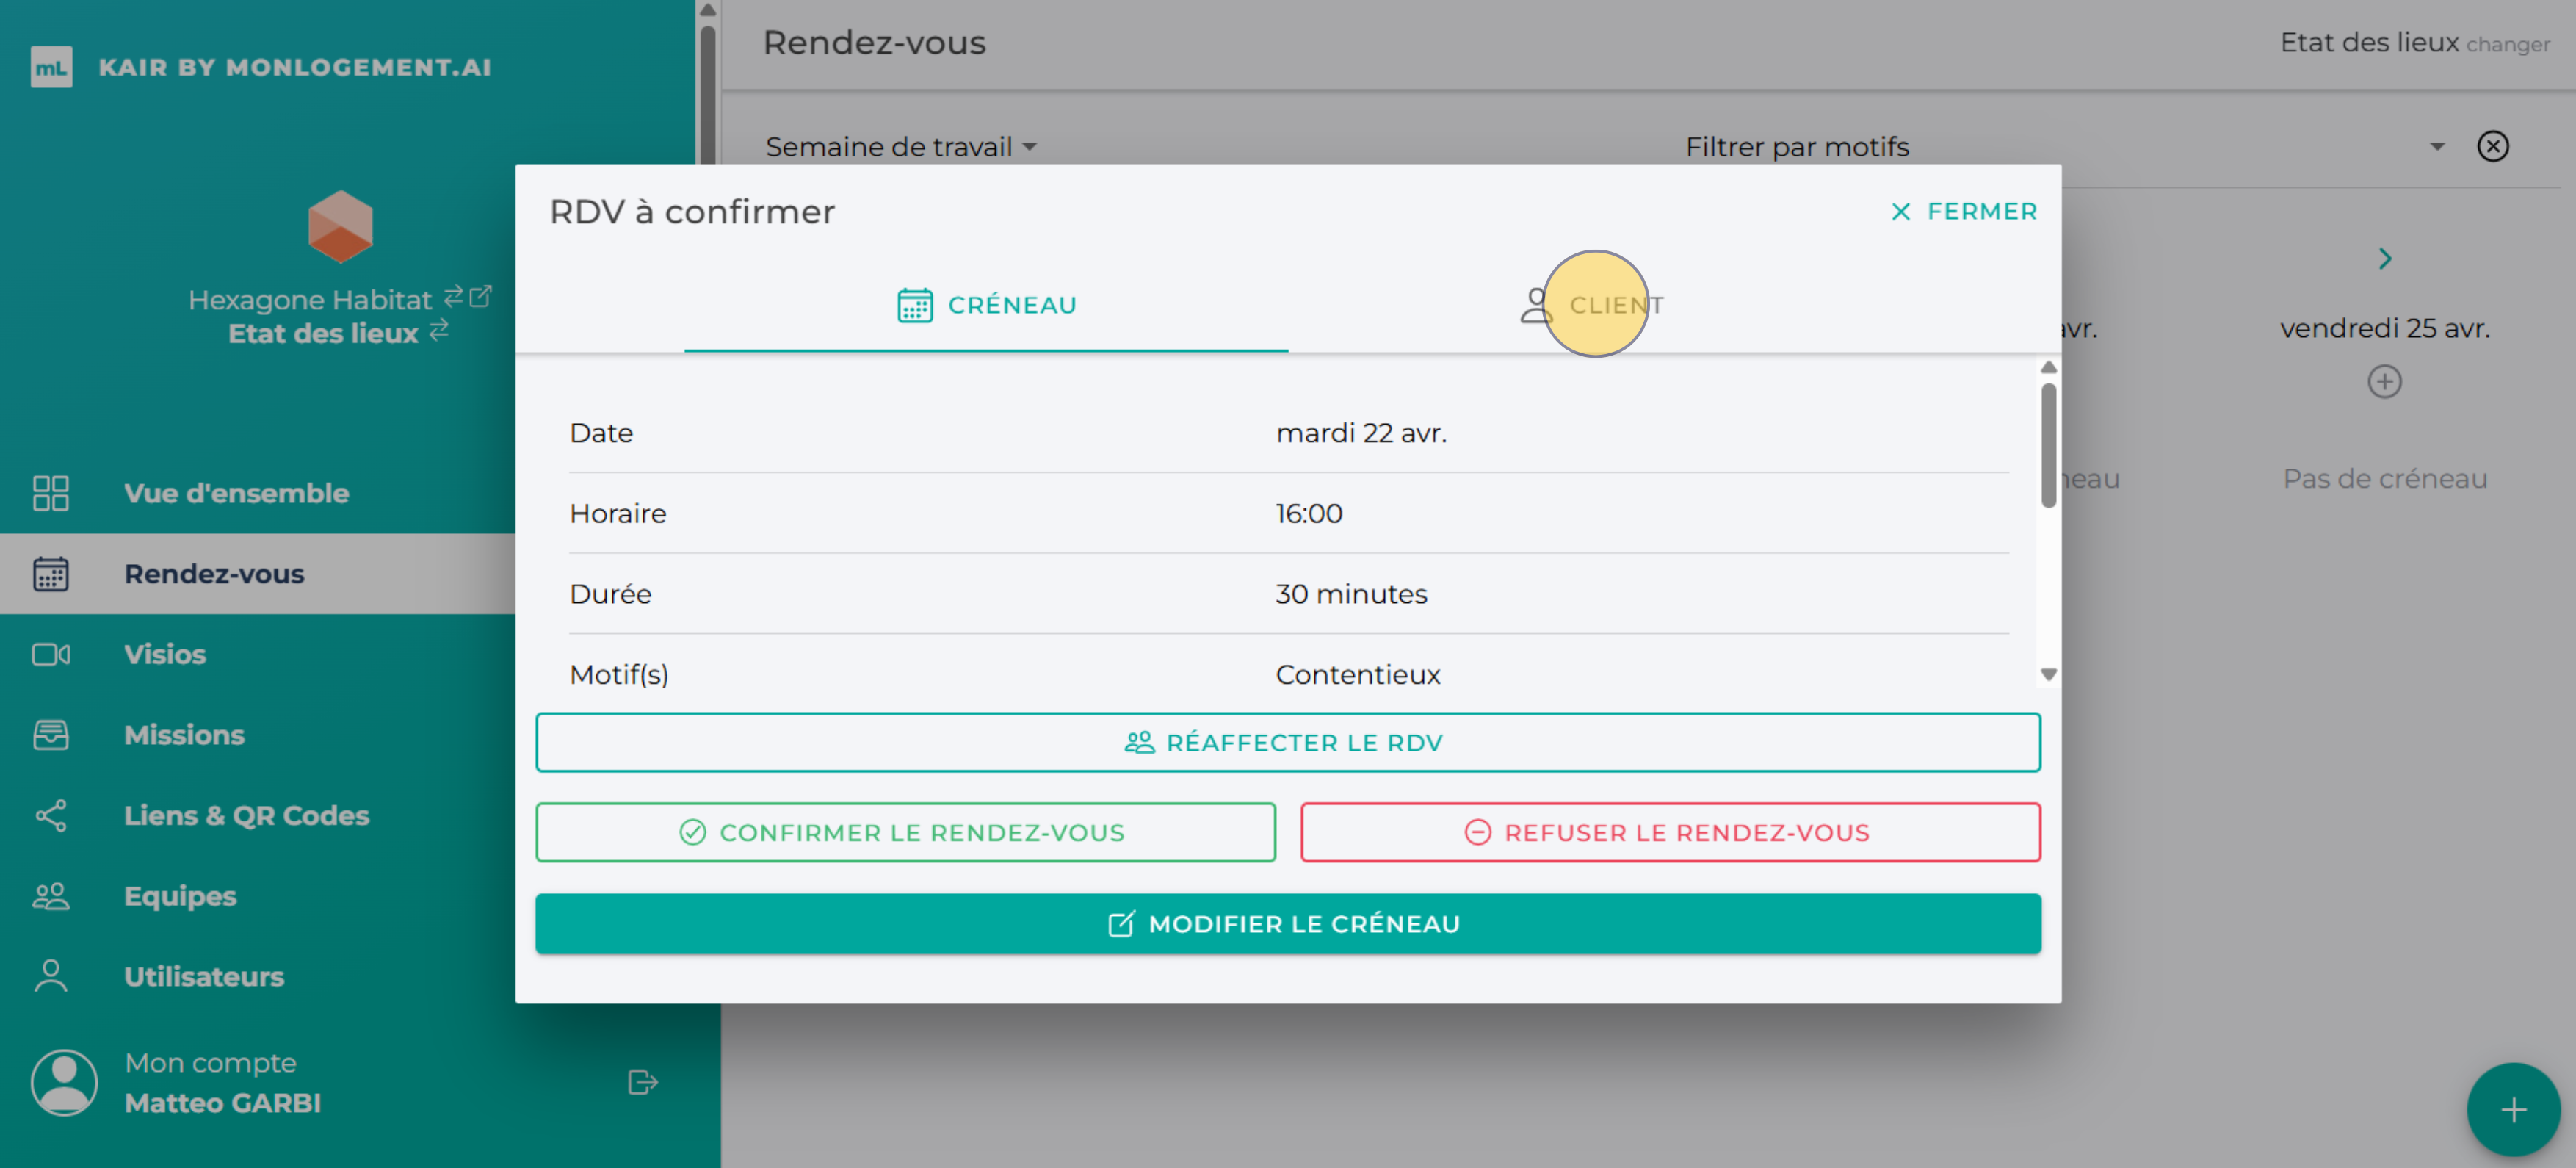Image resolution: width=2576 pixels, height=1168 pixels.
Task: Open external link icon next to Hexagone Habitat
Action: [x=481, y=296]
